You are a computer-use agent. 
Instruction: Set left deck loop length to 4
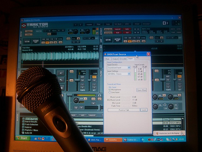[x=47, y=42]
